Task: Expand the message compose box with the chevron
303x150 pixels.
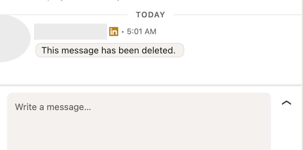Action: (286, 103)
